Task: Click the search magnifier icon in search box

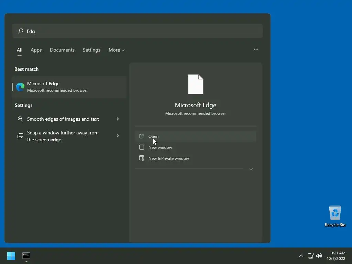Action: click(21, 31)
